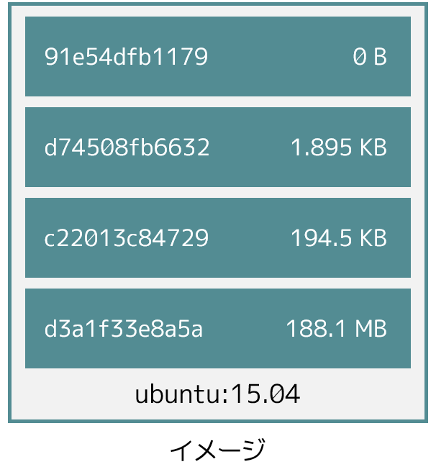Click the word ubuntu in the tag
The width and height of the screenshot is (436, 472).
[x=178, y=394]
